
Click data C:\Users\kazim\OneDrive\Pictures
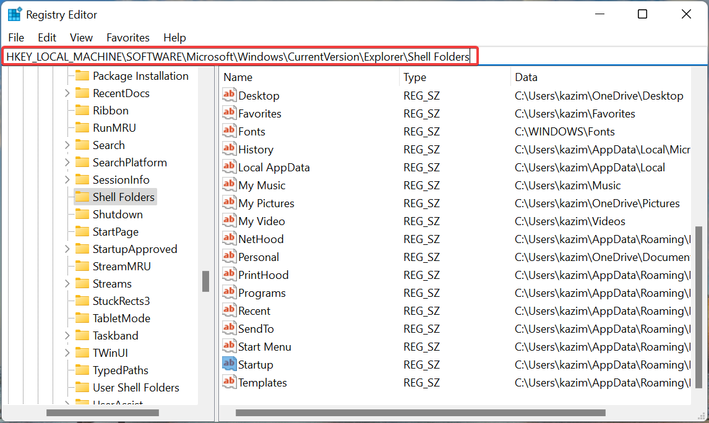pos(597,203)
